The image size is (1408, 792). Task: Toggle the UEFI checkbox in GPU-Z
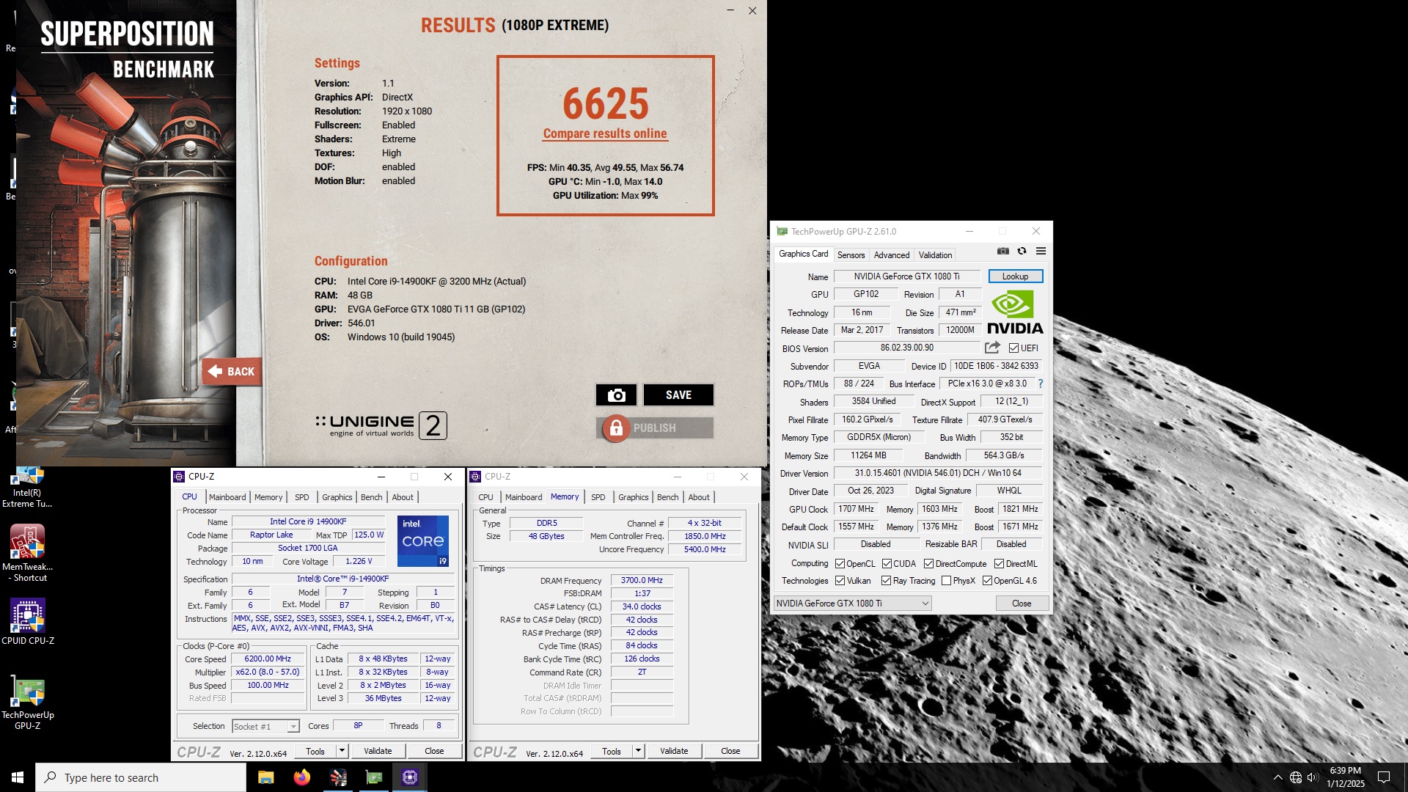1013,348
